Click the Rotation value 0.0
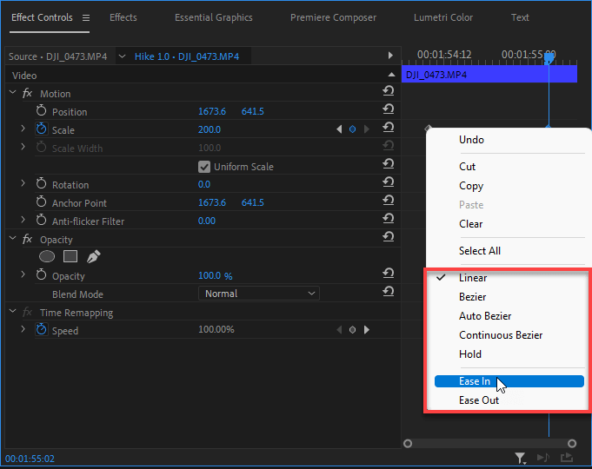 click(204, 184)
